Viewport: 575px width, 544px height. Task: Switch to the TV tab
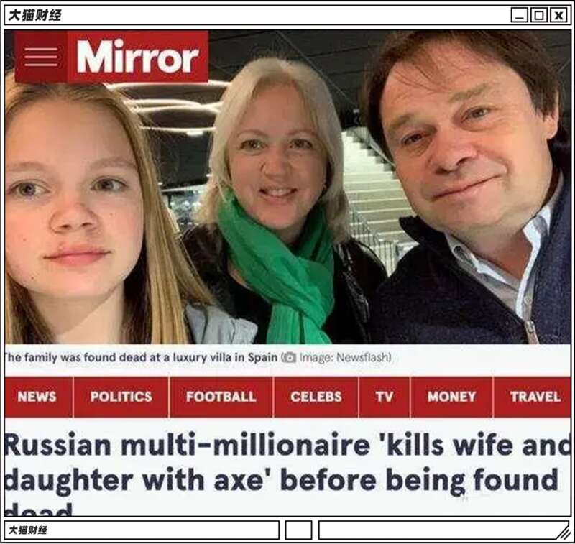[385, 397]
